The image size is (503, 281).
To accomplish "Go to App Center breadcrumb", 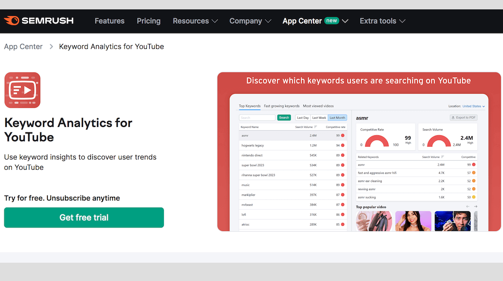I will pyautogui.click(x=23, y=46).
